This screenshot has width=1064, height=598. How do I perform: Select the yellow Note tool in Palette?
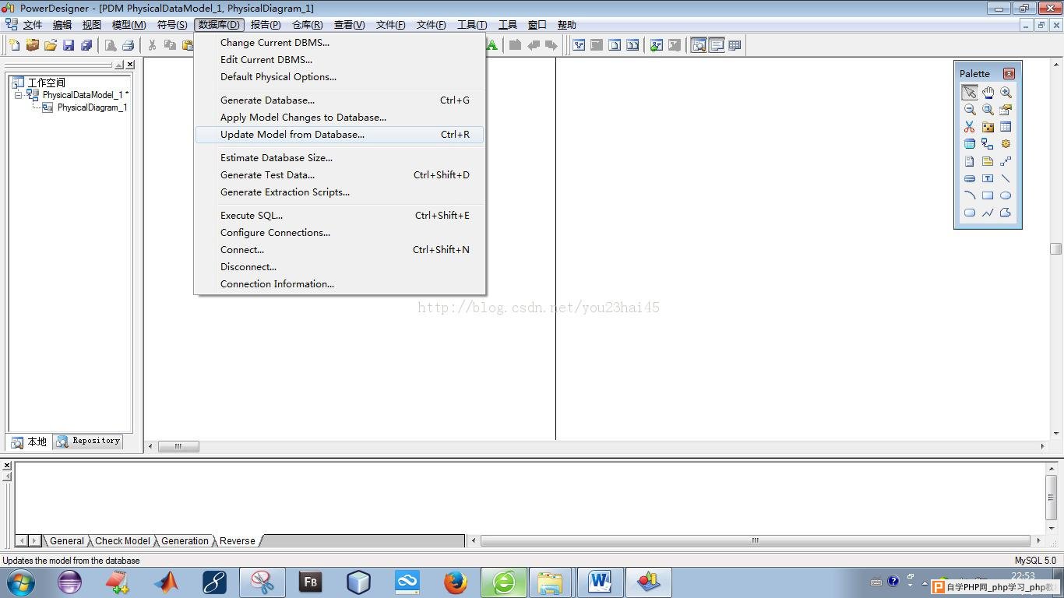(x=988, y=161)
